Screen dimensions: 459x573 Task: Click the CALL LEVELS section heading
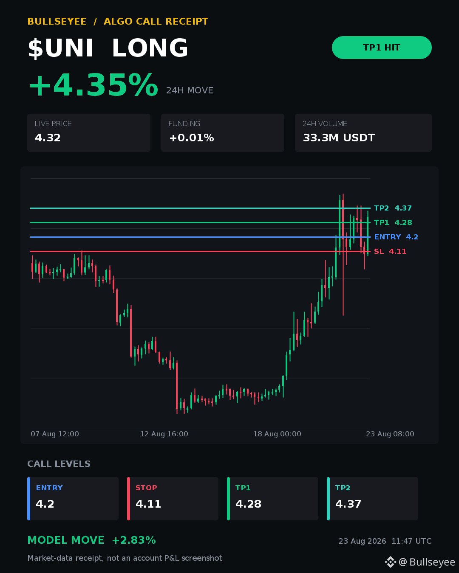tap(59, 464)
